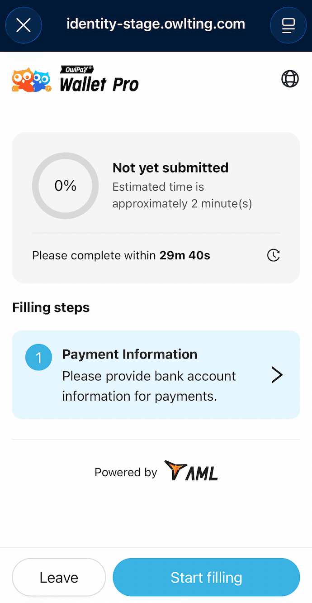Tap the bank account information description
This screenshot has height=603, width=312.
click(x=149, y=386)
